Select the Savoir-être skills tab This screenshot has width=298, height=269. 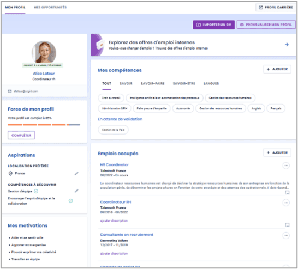(184, 84)
